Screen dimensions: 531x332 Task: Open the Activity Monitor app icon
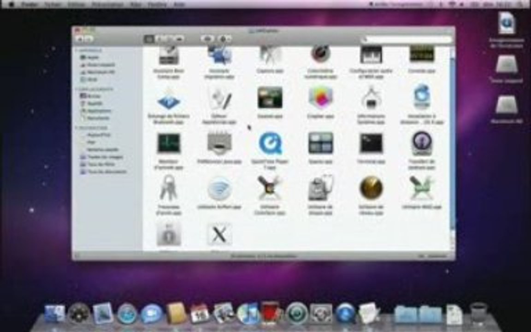169,143
